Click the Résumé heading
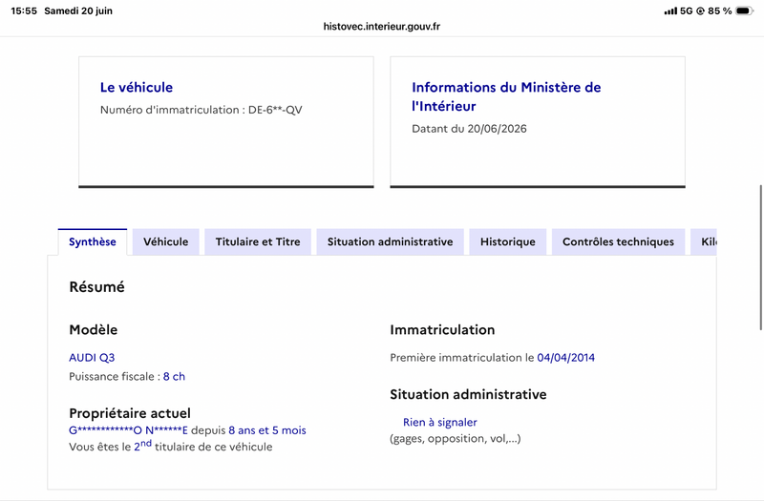The image size is (764, 501). point(97,287)
